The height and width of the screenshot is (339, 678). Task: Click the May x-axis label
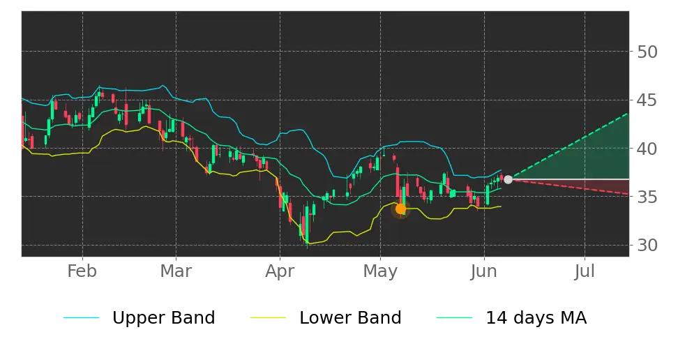click(x=381, y=271)
